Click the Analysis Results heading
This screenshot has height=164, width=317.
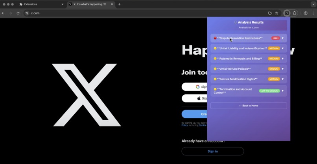pyautogui.click(x=251, y=22)
